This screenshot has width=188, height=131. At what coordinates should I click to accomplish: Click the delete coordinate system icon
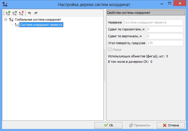[21, 13]
